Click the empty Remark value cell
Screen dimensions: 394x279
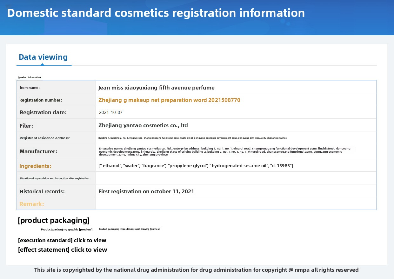(236, 204)
